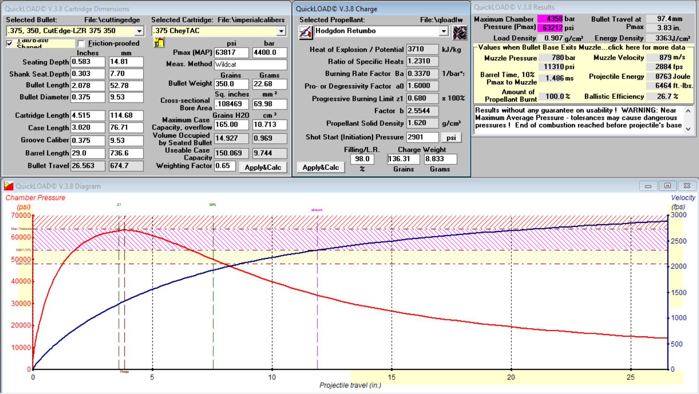Screen dimensions: 699x394
Task: Click 'Values when Bullet Base Exits Muzzle' link
Action: [582, 48]
